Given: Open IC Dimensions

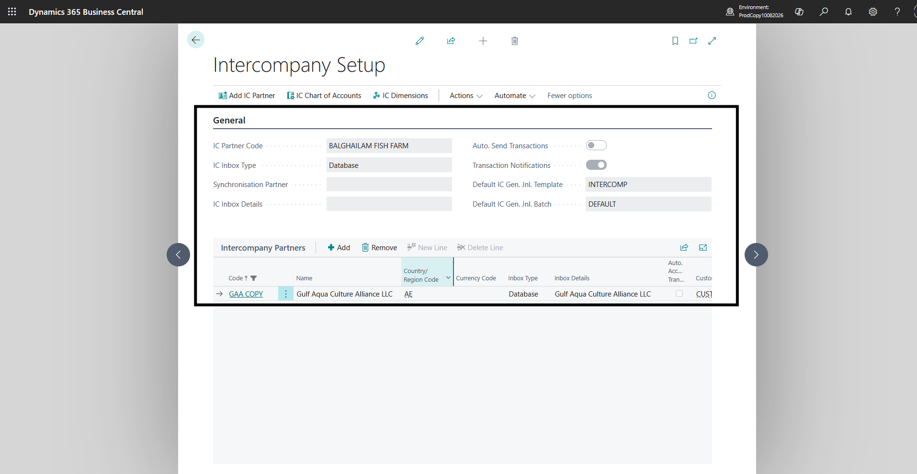Looking at the screenshot, I should pos(400,96).
